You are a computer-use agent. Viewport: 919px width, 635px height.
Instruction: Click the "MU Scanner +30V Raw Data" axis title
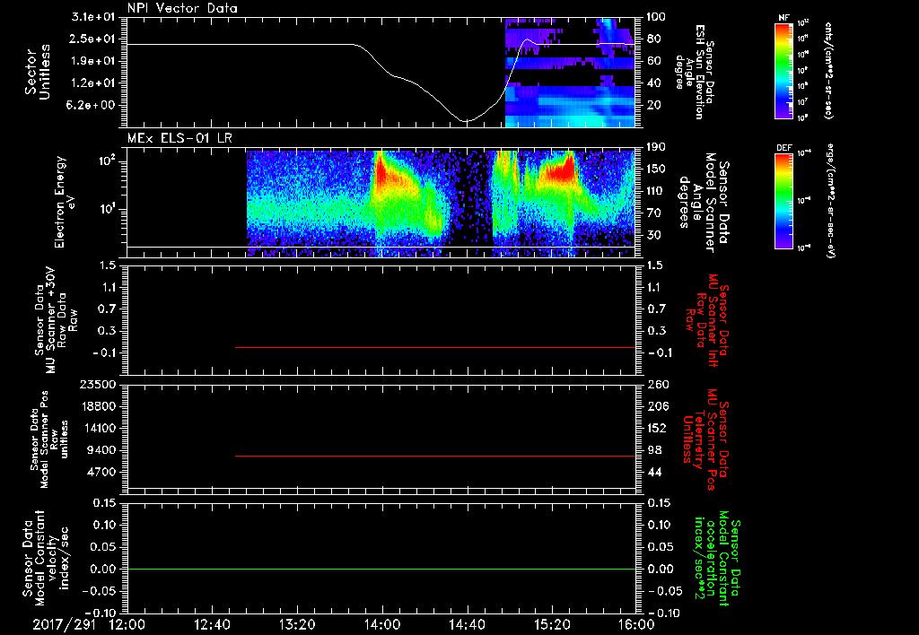coord(56,319)
